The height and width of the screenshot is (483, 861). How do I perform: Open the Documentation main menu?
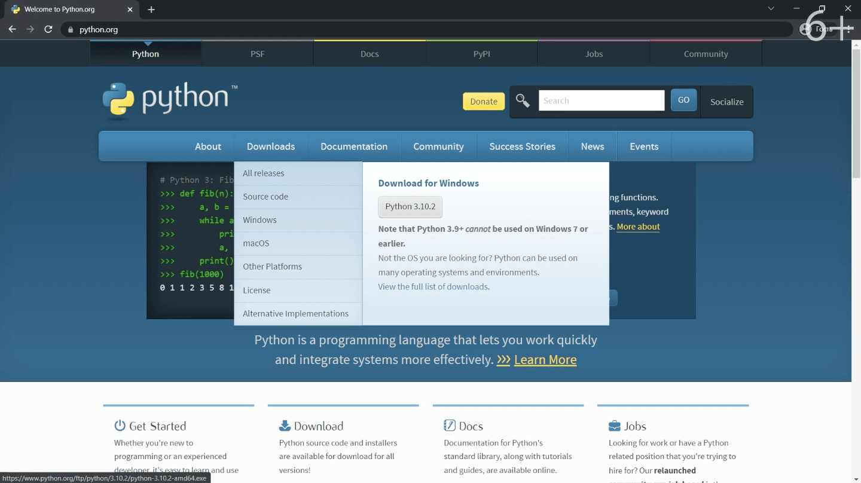pos(354,146)
